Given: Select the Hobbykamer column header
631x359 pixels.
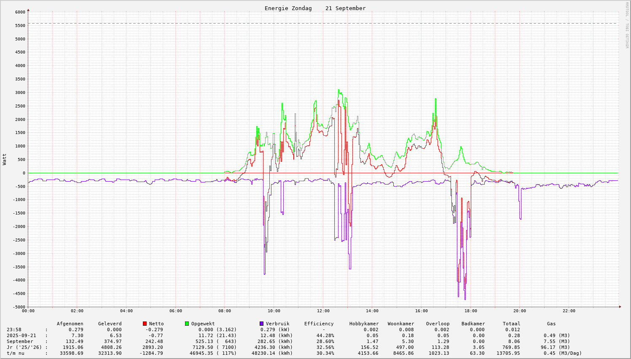Looking at the screenshot, I should pyautogui.click(x=364, y=324).
